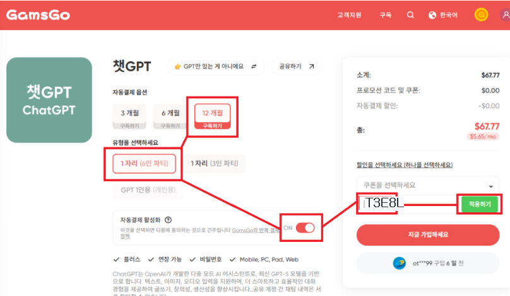Image resolution: width=510 pixels, height=296 pixels.
Task: Click the 플러스 feature checkmark item
Action: tap(127, 259)
